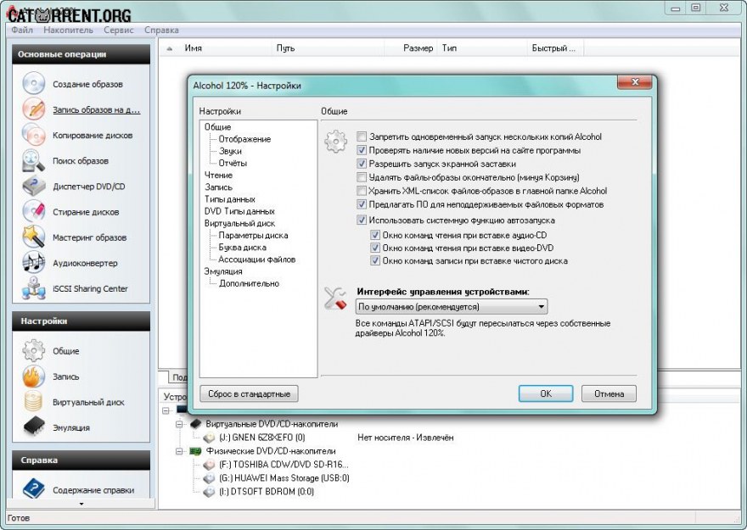Click the Содержание справки help book icon
This screenshot has height=530, width=747.
point(33,489)
